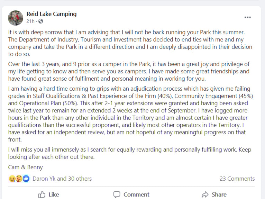Open the 23 Comments list
Image resolution: width=265 pixels, height=199 pixels.
[x=237, y=179]
